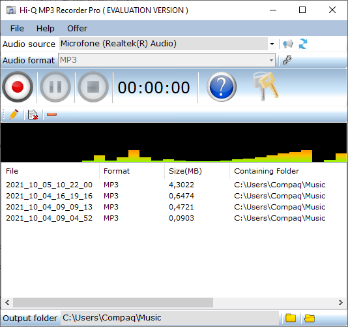348x327 pixels.
Task: Click the Pause recording button
Action: point(55,87)
